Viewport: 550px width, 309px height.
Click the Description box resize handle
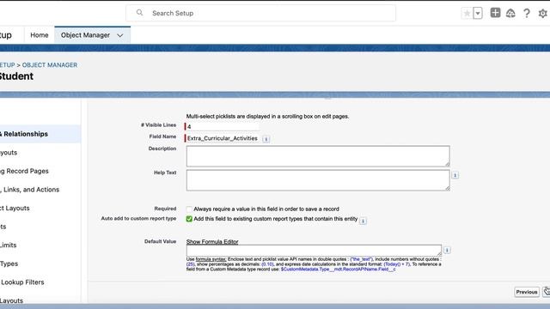coord(447,164)
